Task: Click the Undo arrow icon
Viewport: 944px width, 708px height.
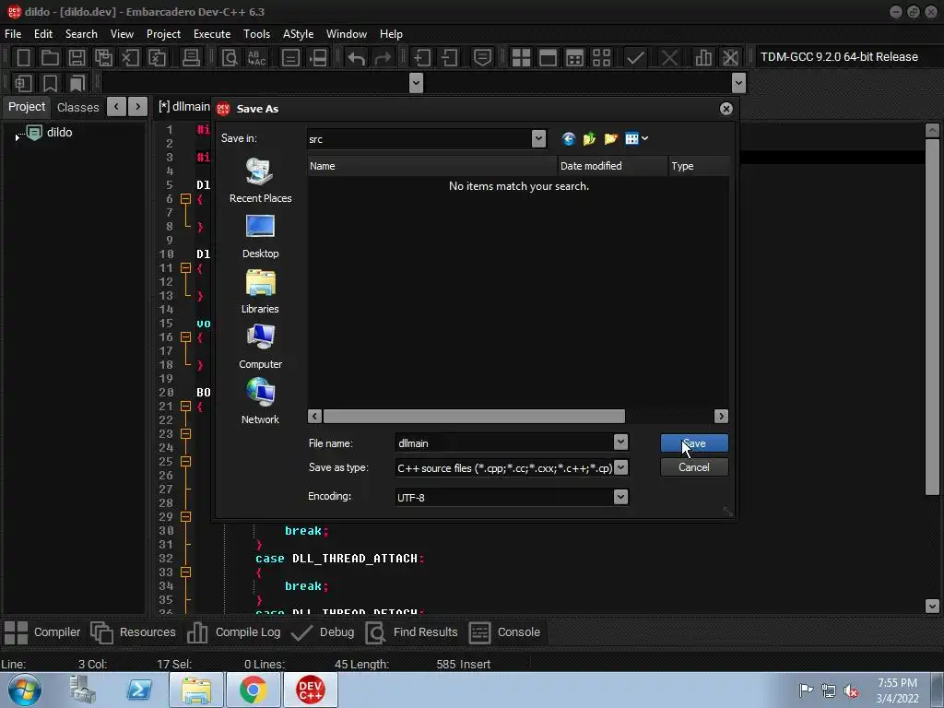Action: [357, 58]
